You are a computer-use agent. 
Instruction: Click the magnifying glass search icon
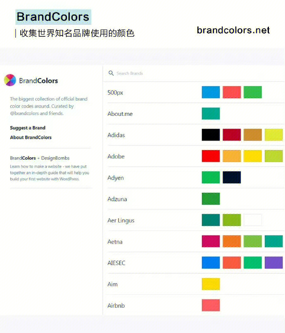(x=111, y=73)
